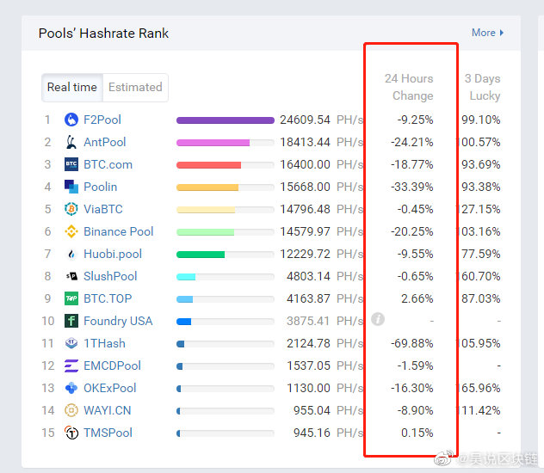Open the EMCDPool link
The width and height of the screenshot is (544, 473).
[112, 365]
